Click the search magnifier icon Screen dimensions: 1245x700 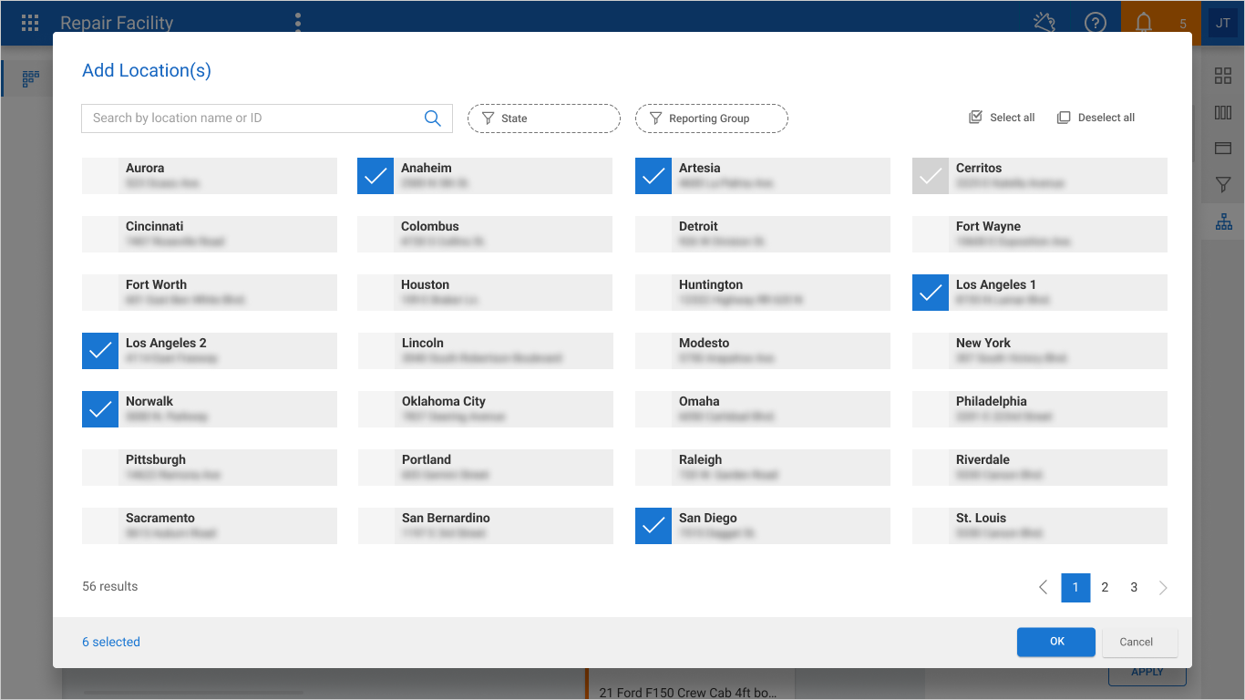click(432, 118)
